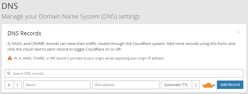
Task: Open the record type dropdown showing A
Action: [x=13, y=85]
